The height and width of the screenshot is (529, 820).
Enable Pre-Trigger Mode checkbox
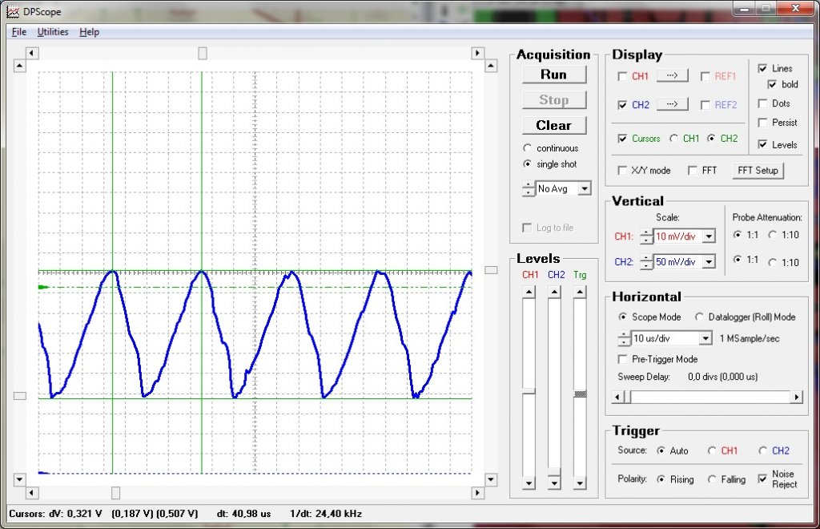point(622,359)
